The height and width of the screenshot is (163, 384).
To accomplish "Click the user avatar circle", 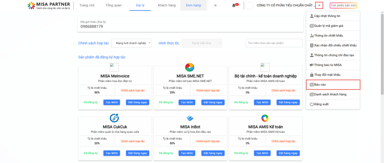I will (x=249, y=5).
